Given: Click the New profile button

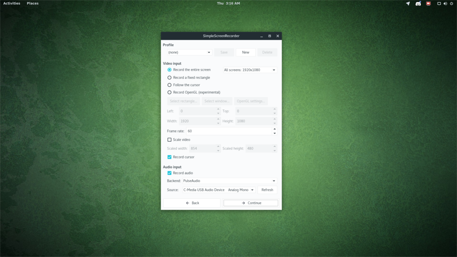Looking at the screenshot, I should (x=246, y=53).
